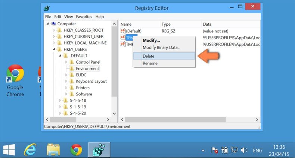Open the View menu
This screenshot has width=295, height=158.
coord(68,17)
